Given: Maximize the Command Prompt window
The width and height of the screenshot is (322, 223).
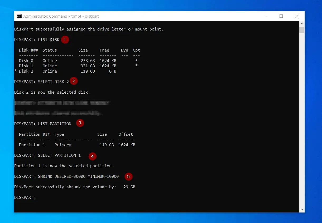Looking at the screenshot, I should [281, 16].
